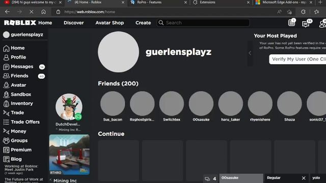The width and height of the screenshot is (326, 183).
Task: Open Avatar in the sidebar
Action: tap(15, 85)
